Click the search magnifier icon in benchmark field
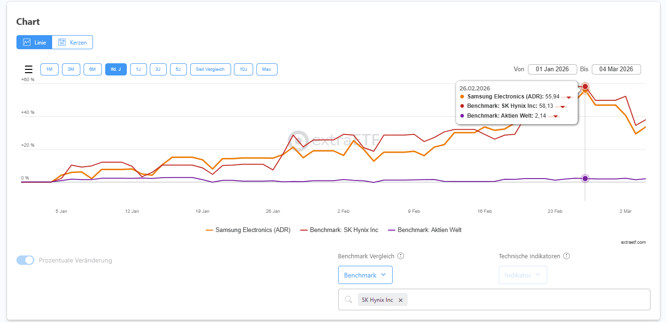Screen dimensions: 666x322 [x=348, y=300]
